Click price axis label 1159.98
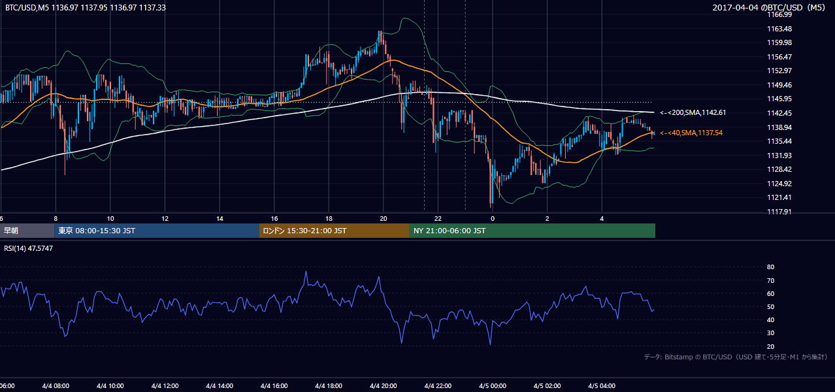 779,42
